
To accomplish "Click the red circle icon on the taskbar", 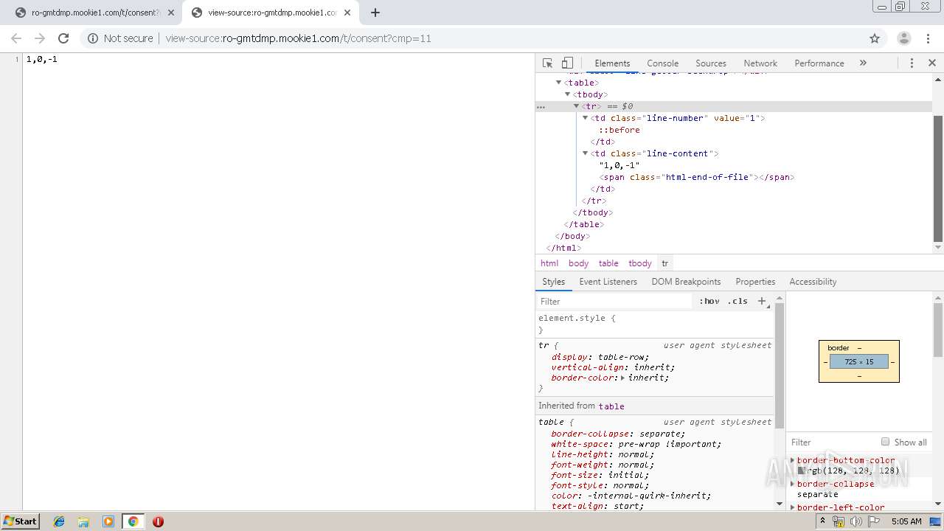I will 158,521.
